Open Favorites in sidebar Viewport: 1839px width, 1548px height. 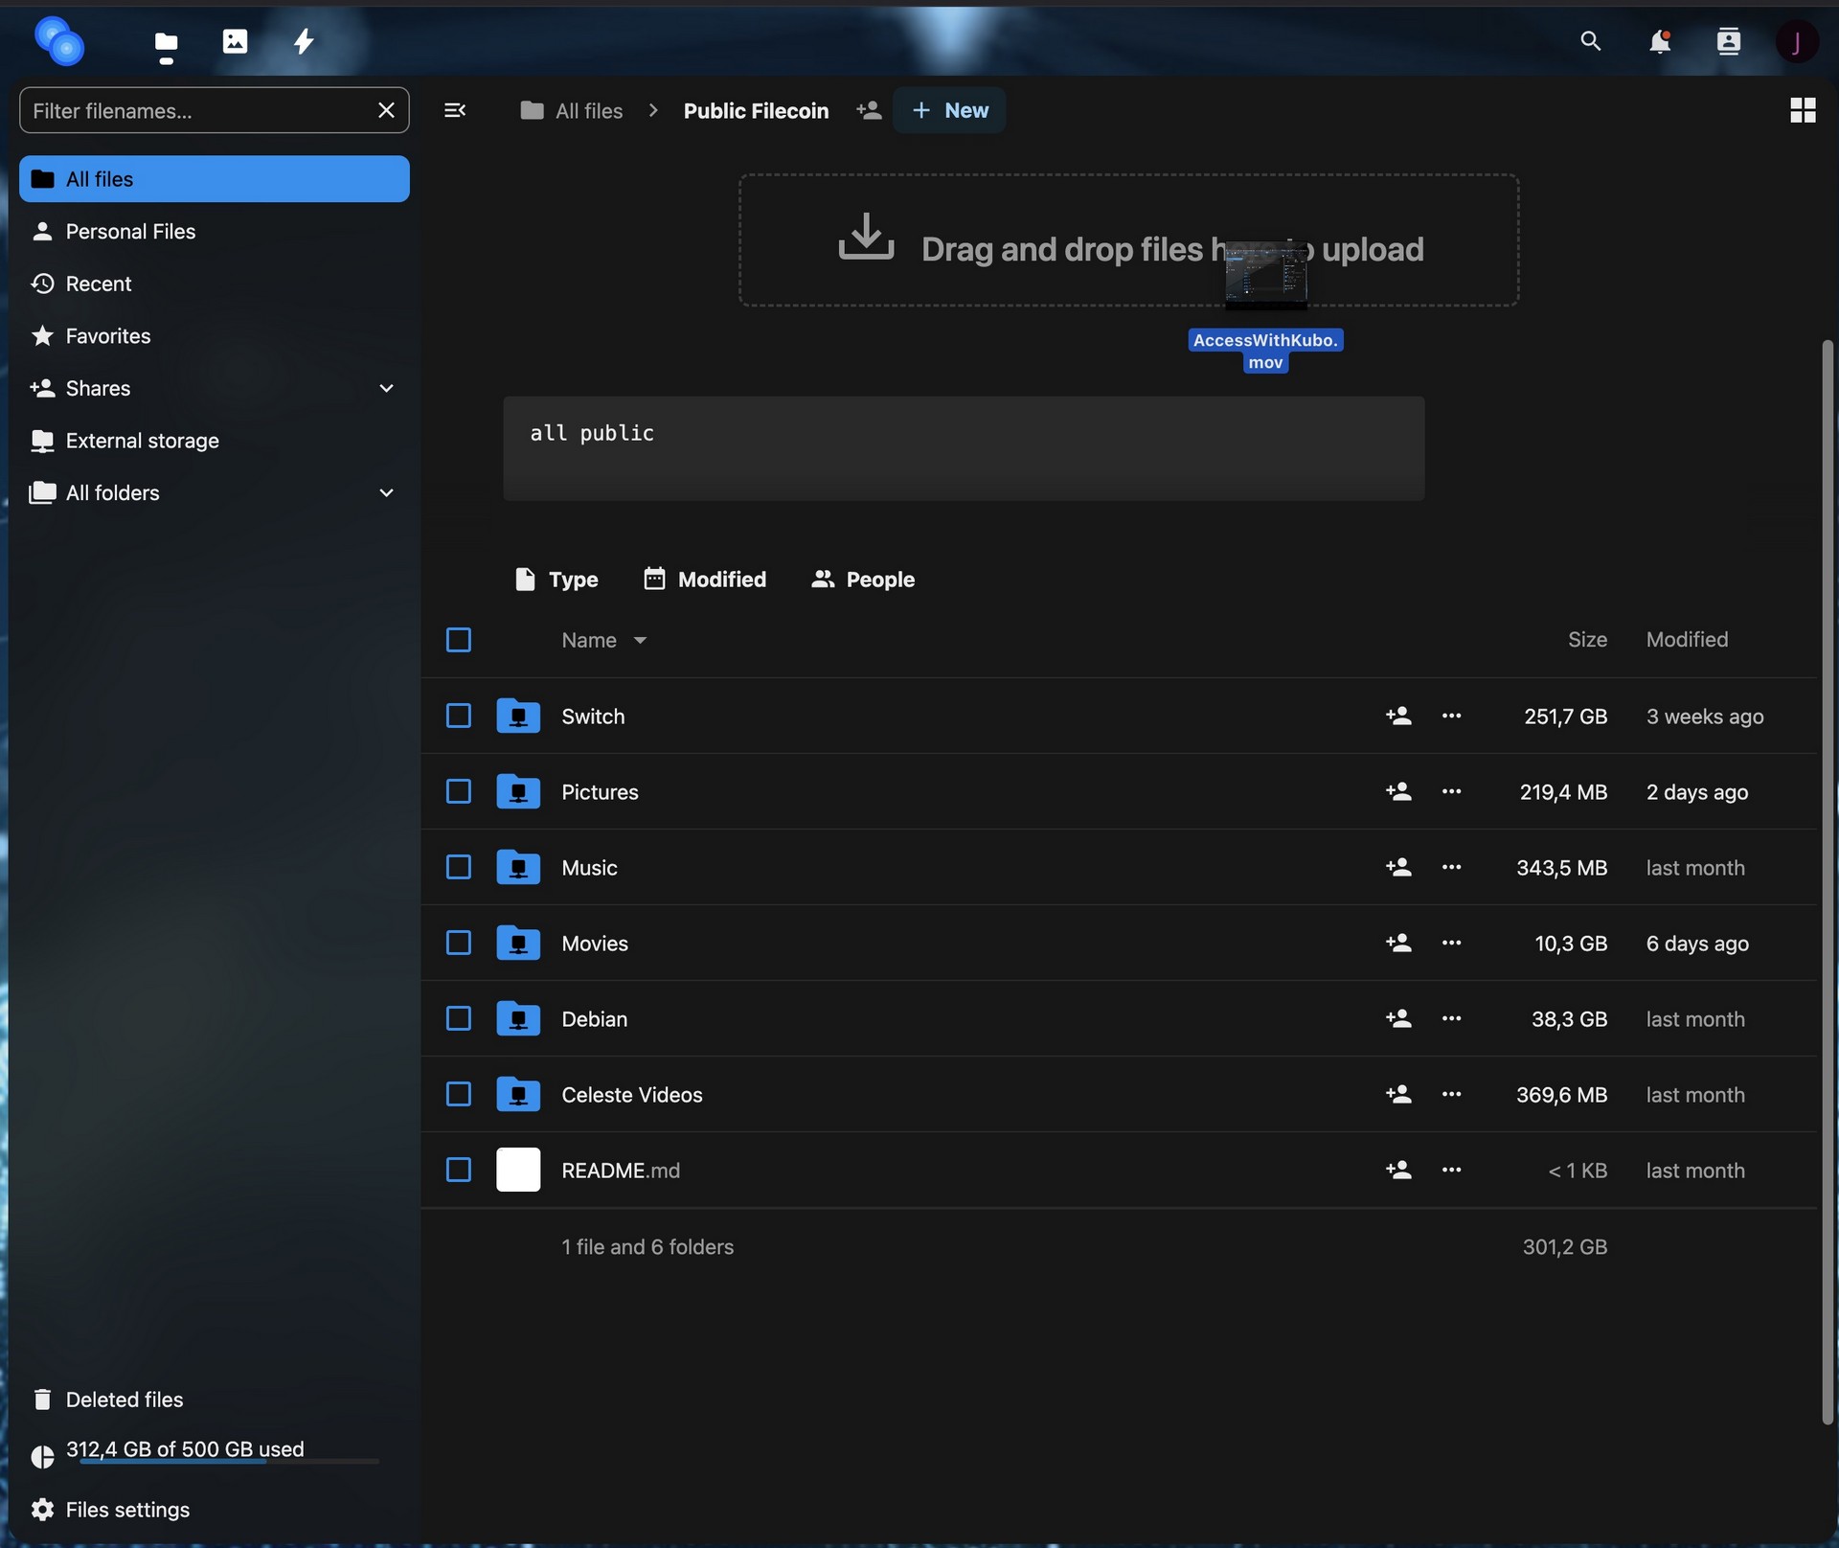tap(215, 335)
